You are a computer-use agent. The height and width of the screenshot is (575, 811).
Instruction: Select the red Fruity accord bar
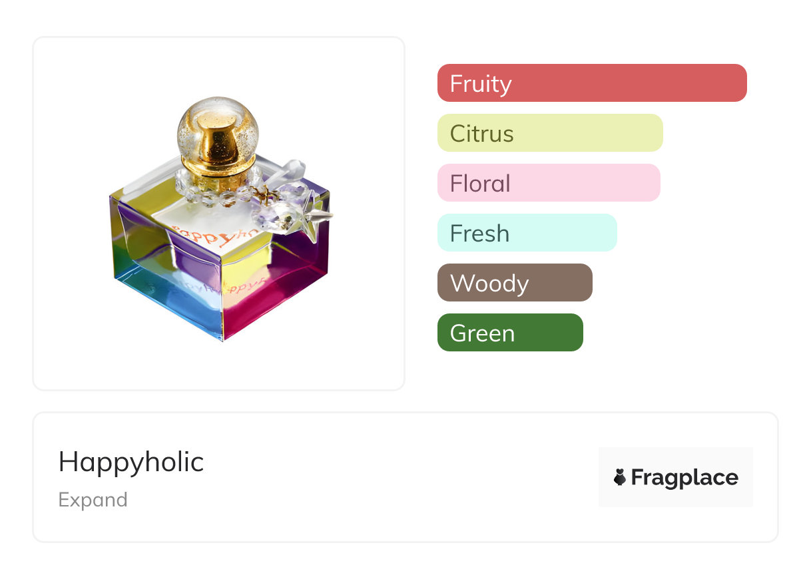[592, 83]
